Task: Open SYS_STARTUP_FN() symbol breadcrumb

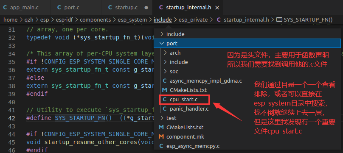Action: pos(308,20)
